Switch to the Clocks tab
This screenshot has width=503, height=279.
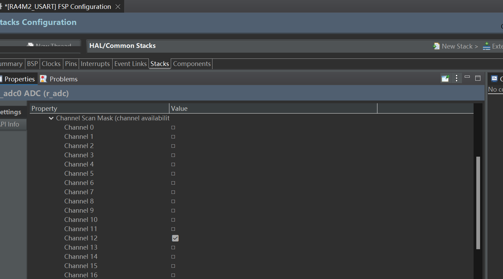pos(51,64)
